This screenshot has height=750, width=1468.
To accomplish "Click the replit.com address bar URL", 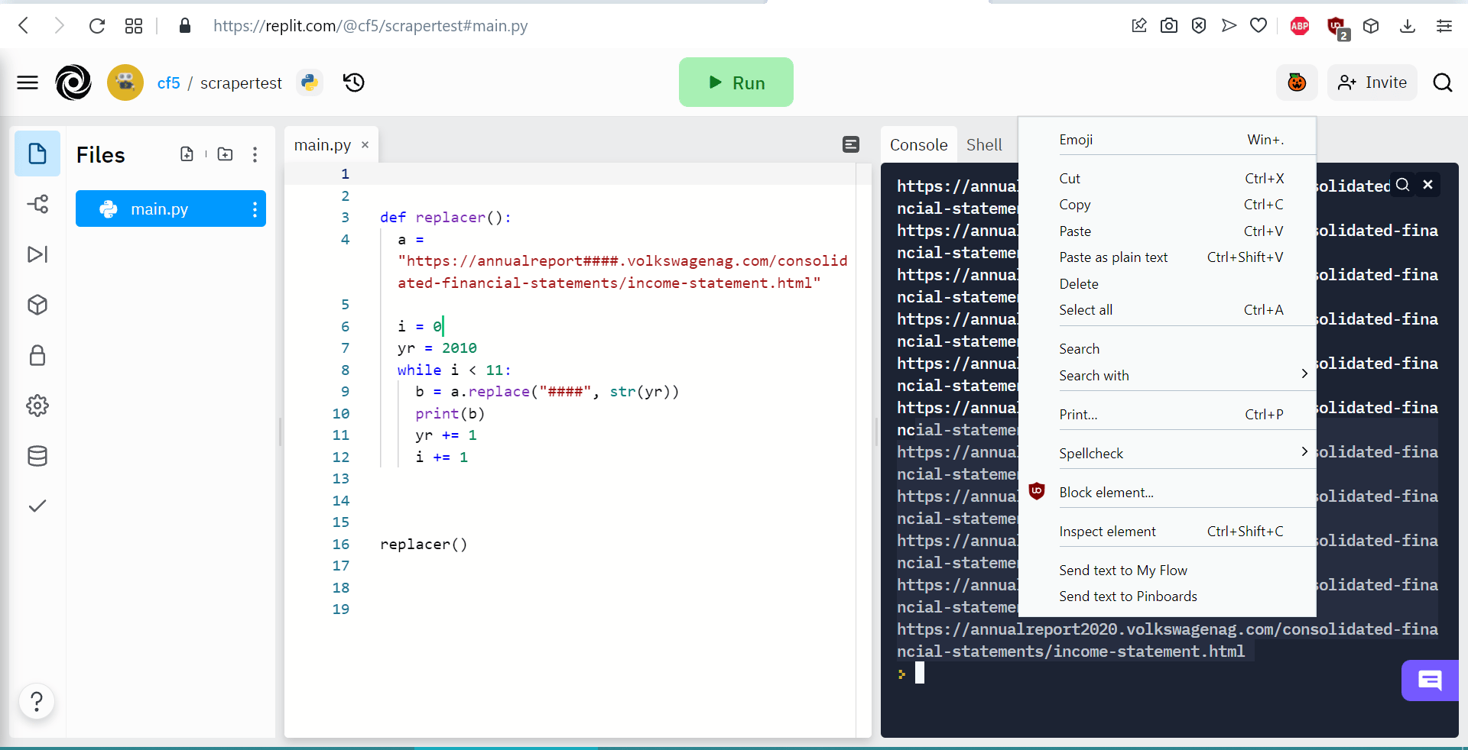I will (x=371, y=26).
